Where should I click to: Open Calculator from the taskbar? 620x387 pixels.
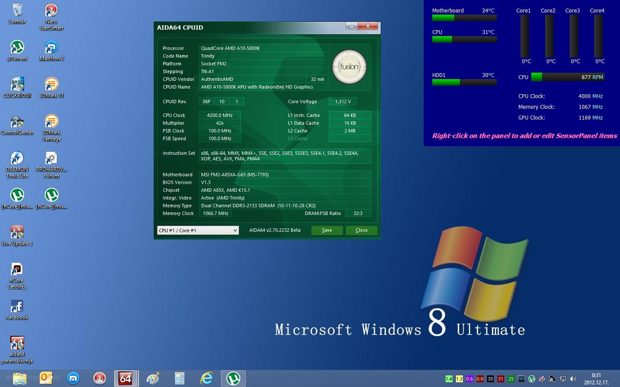[180, 378]
